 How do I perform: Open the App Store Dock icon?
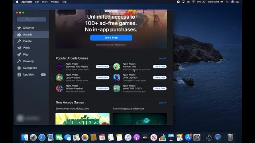pyautogui.click(x=188, y=137)
